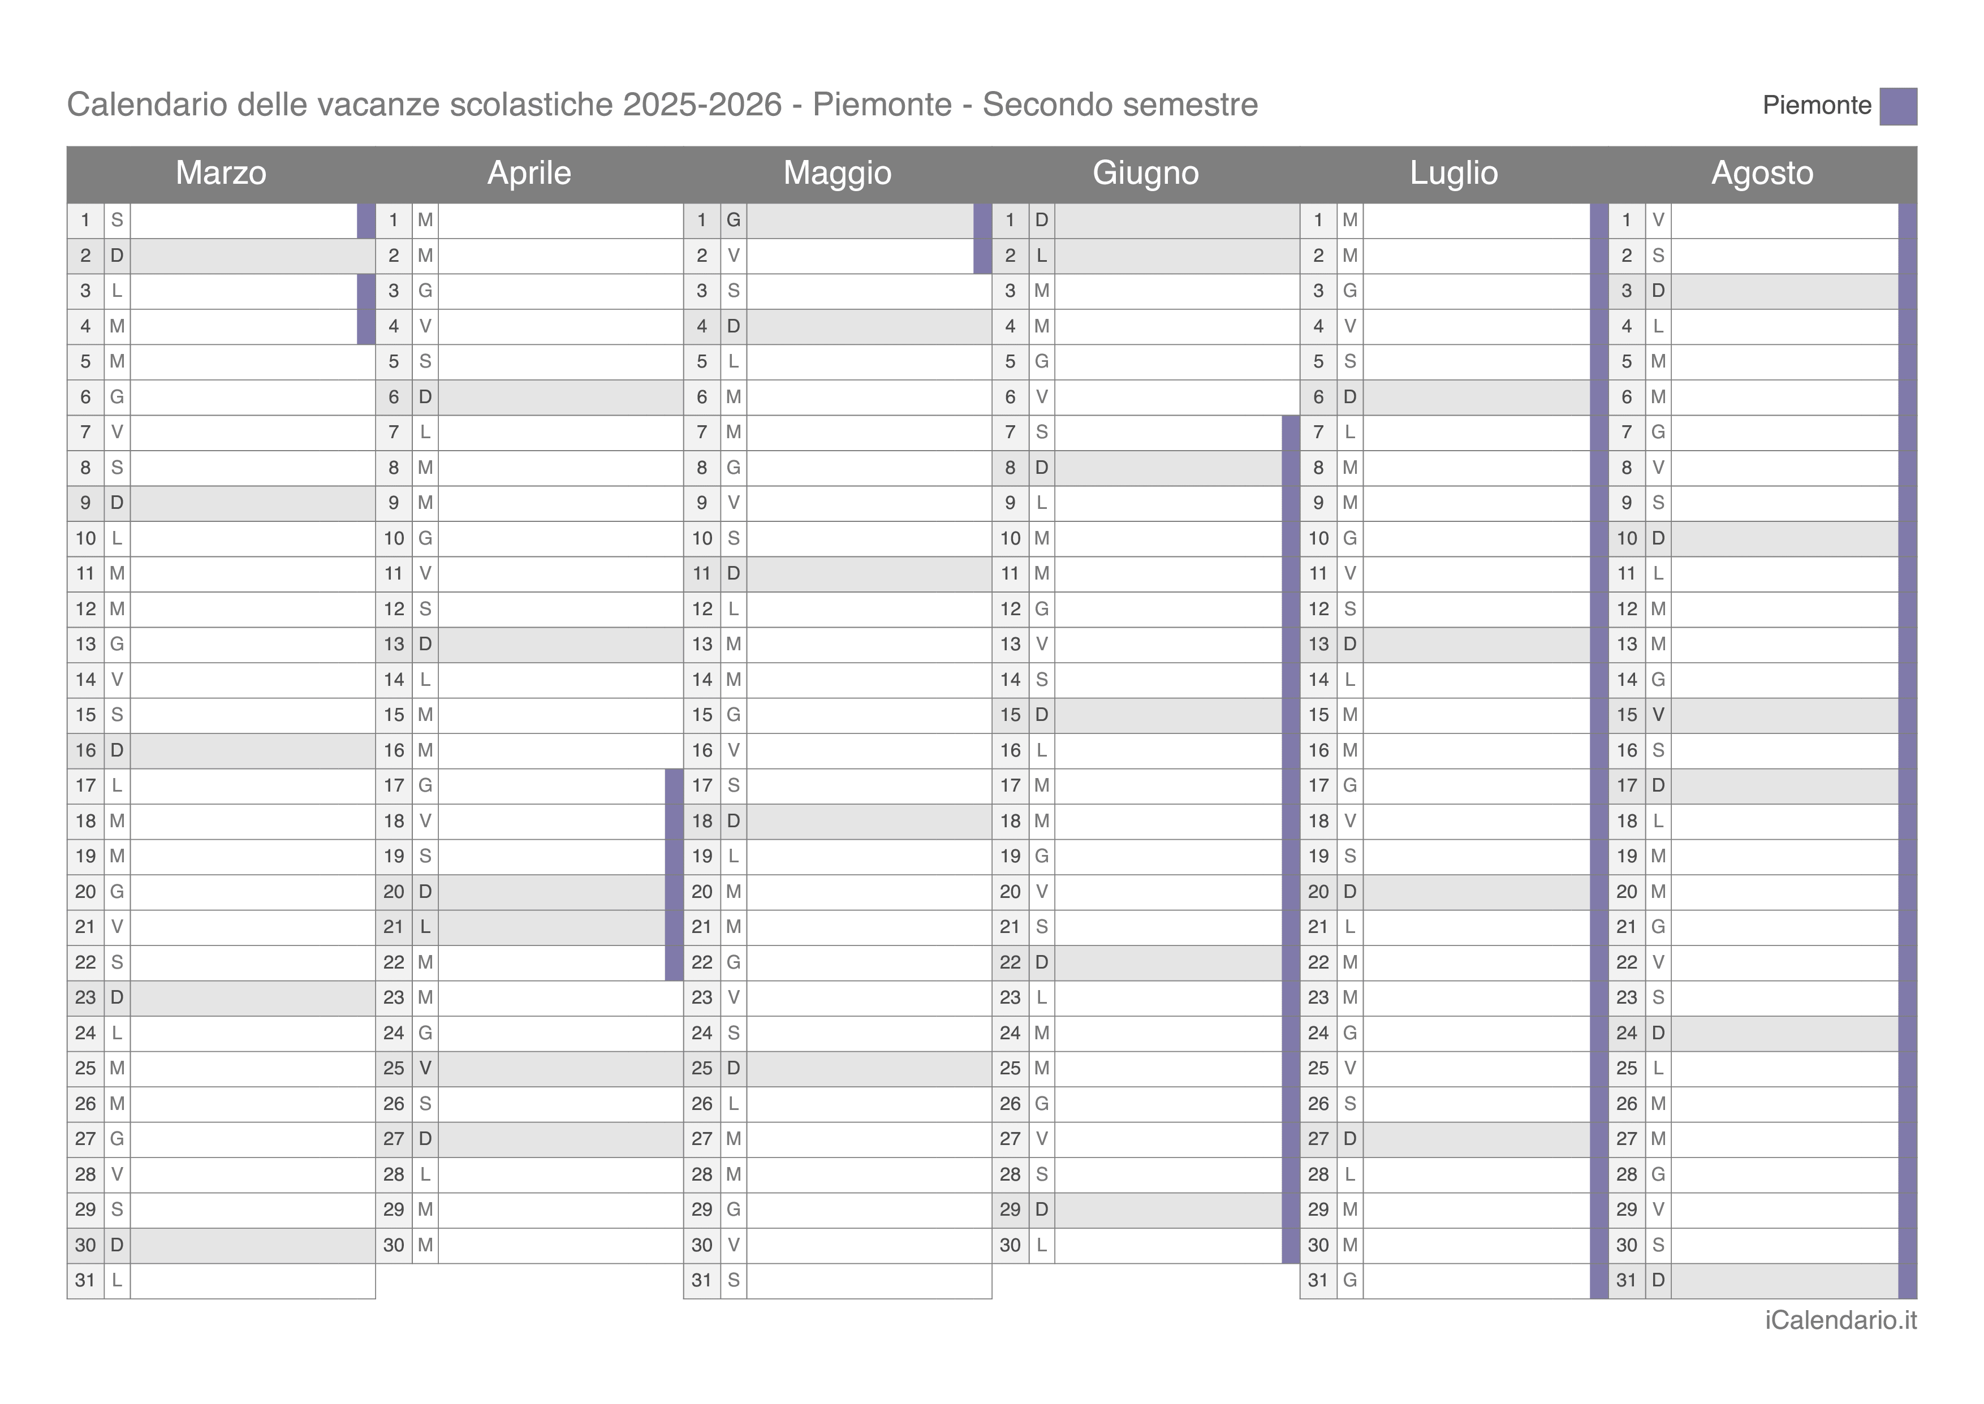Click the Aprile day 22 cell

click(529, 962)
